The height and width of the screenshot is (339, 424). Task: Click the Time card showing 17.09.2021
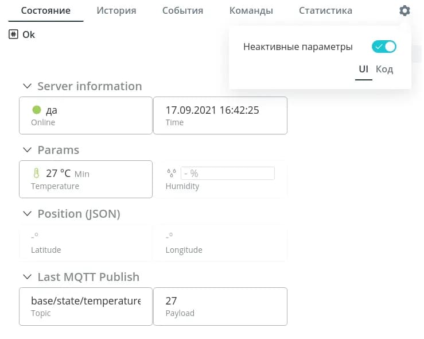[x=220, y=115]
